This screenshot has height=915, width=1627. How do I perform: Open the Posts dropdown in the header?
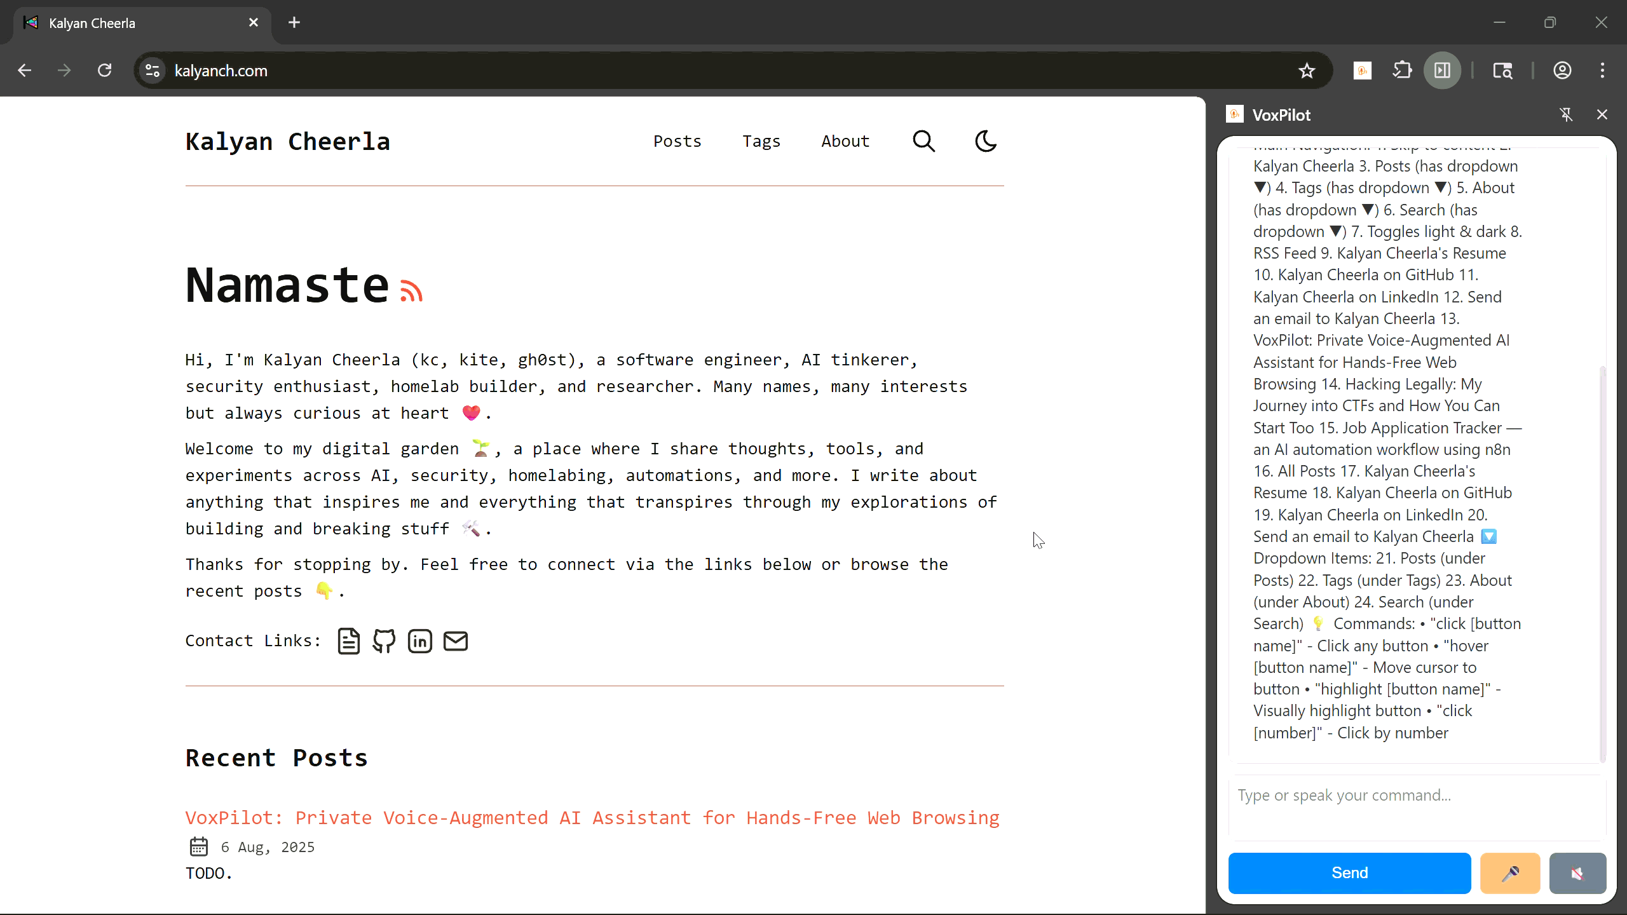tap(676, 140)
